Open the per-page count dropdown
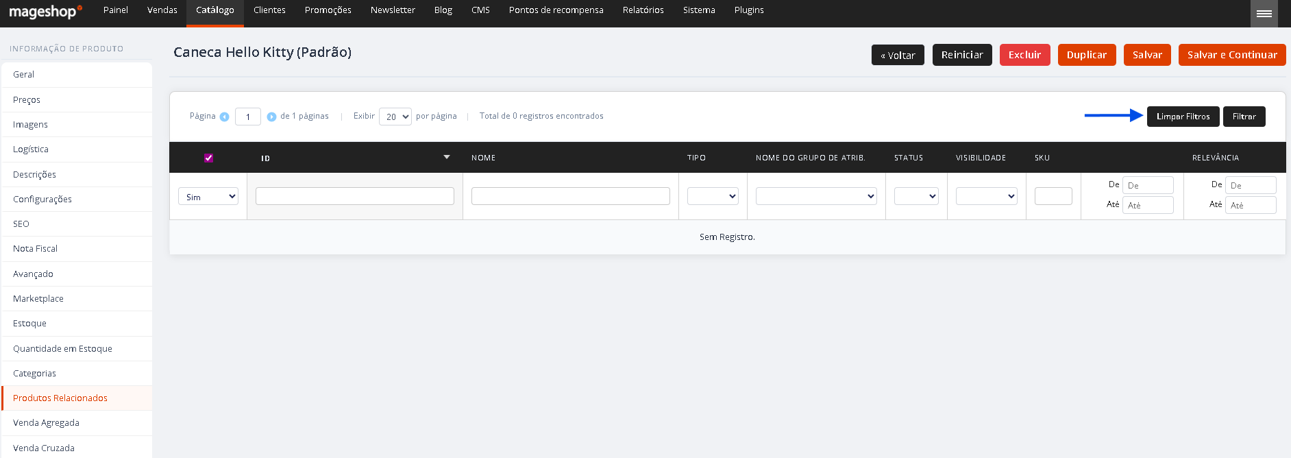Screen dimensions: 1291x458 click(x=395, y=117)
